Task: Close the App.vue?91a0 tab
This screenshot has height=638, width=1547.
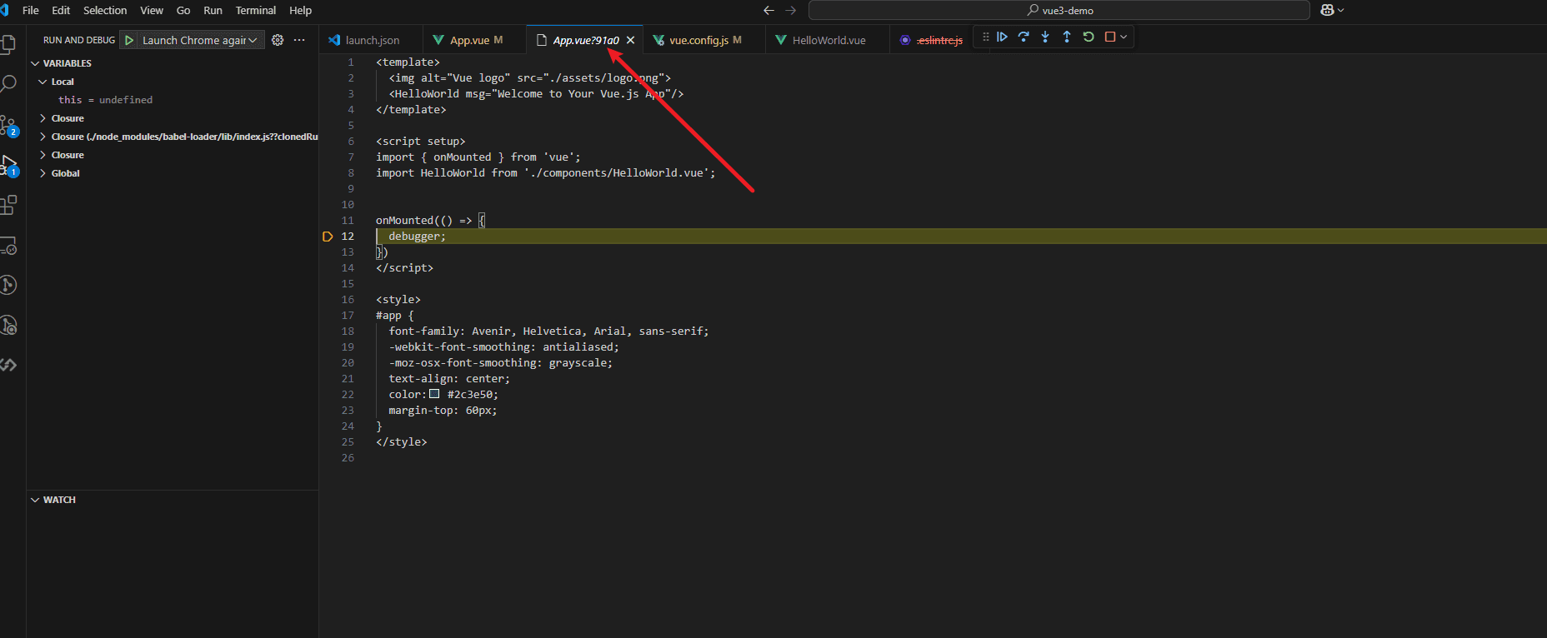Action: click(x=630, y=40)
